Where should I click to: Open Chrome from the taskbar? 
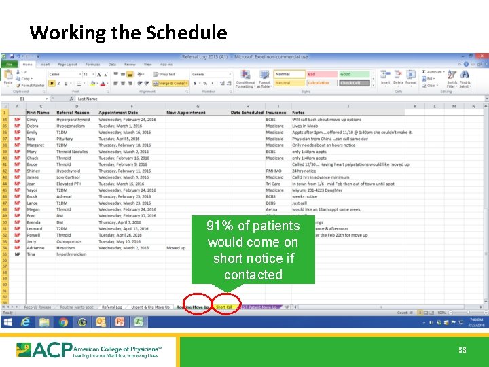63,322
